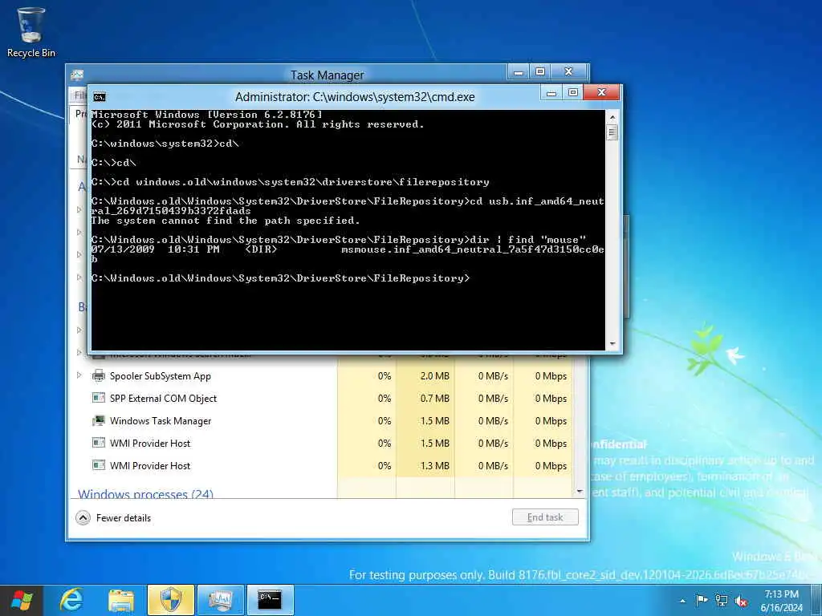This screenshot has height=616, width=822.
Task: Click 0.7 MB memory value for SPP
Action: (434, 399)
